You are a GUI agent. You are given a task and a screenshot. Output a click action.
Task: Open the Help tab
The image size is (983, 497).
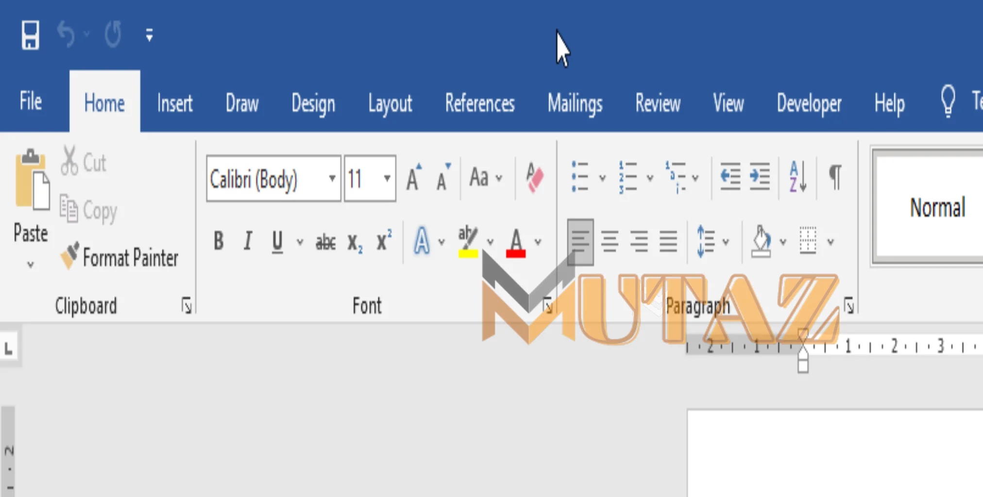[890, 104]
